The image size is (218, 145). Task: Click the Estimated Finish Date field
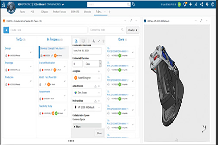pyautogui.click(x=87, y=50)
